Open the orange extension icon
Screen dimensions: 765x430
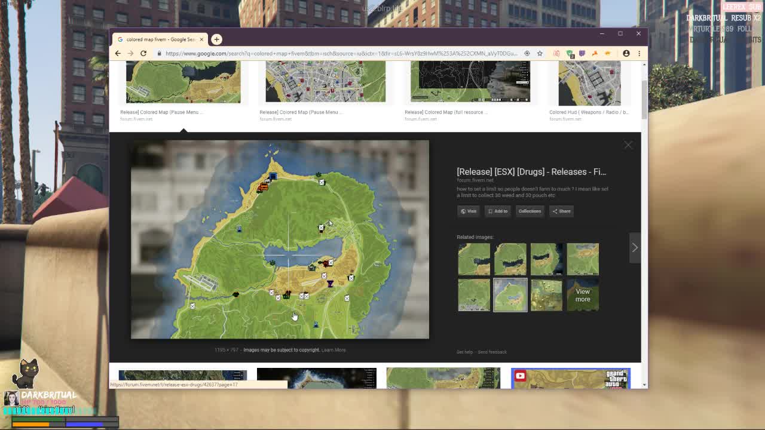595,53
